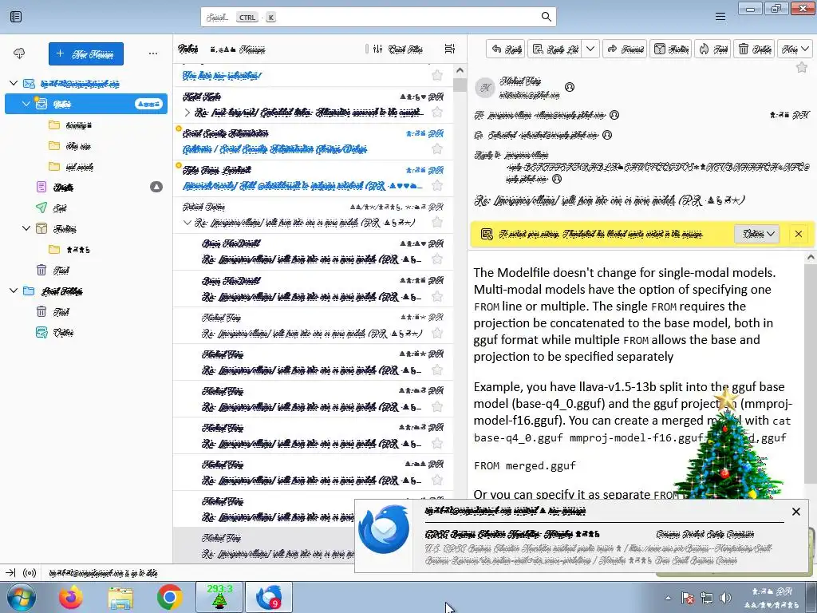The height and width of the screenshot is (613, 817).
Task: Click the Drafts folder count badge
Action: (156, 187)
